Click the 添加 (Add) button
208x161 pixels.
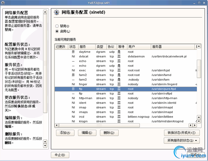click(x=65, y=133)
